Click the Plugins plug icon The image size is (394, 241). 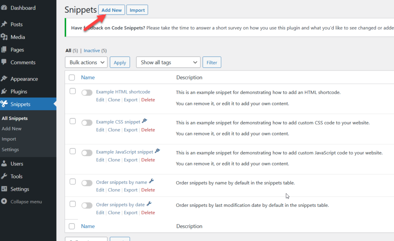tap(4, 91)
